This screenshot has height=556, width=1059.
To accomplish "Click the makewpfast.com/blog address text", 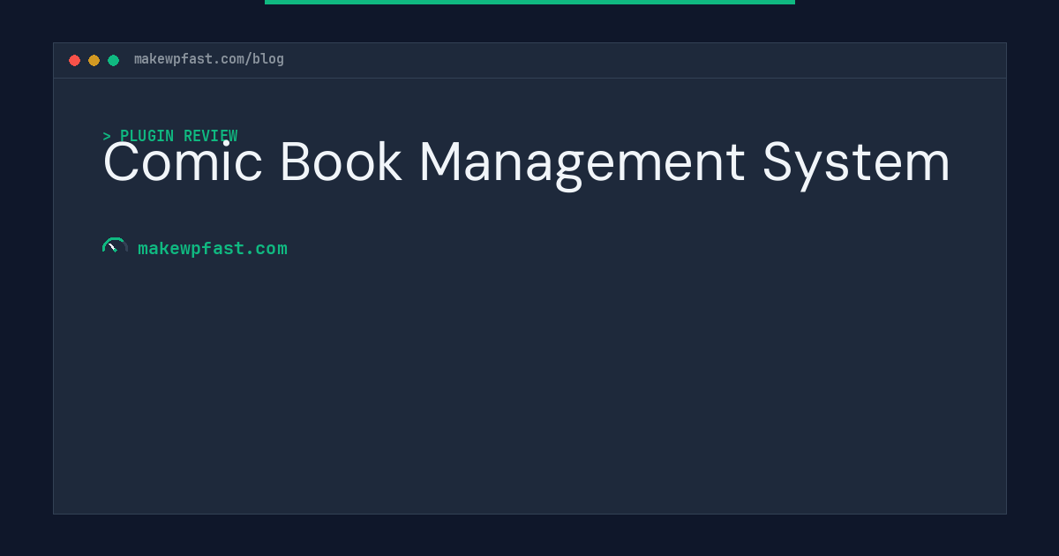I will pos(209,59).
